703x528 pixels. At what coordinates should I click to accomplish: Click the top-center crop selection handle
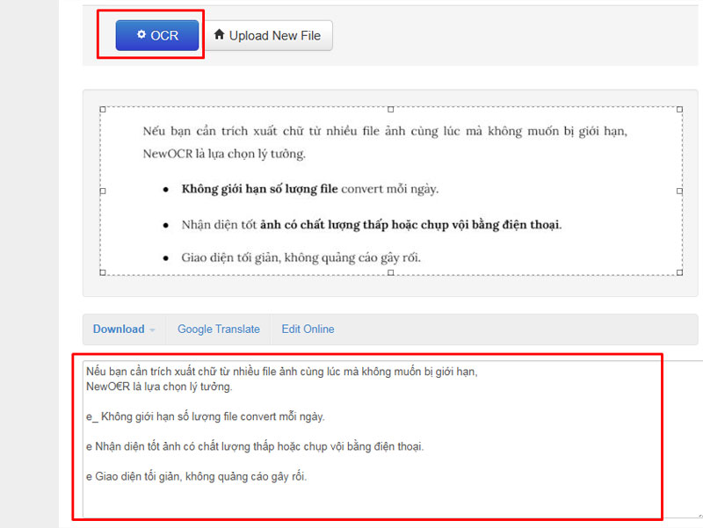[x=391, y=109]
